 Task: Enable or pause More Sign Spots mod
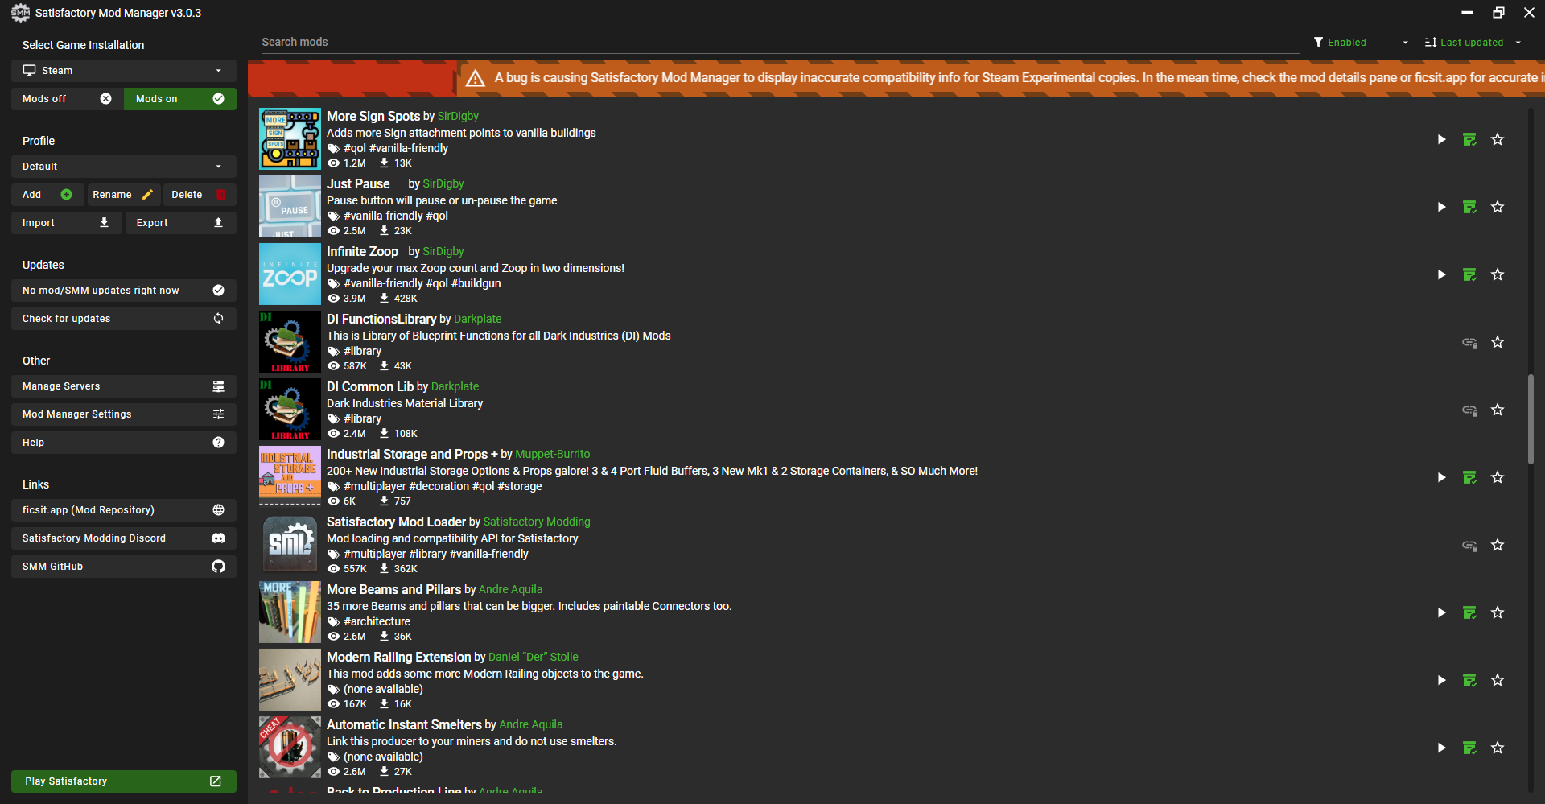[1441, 139]
